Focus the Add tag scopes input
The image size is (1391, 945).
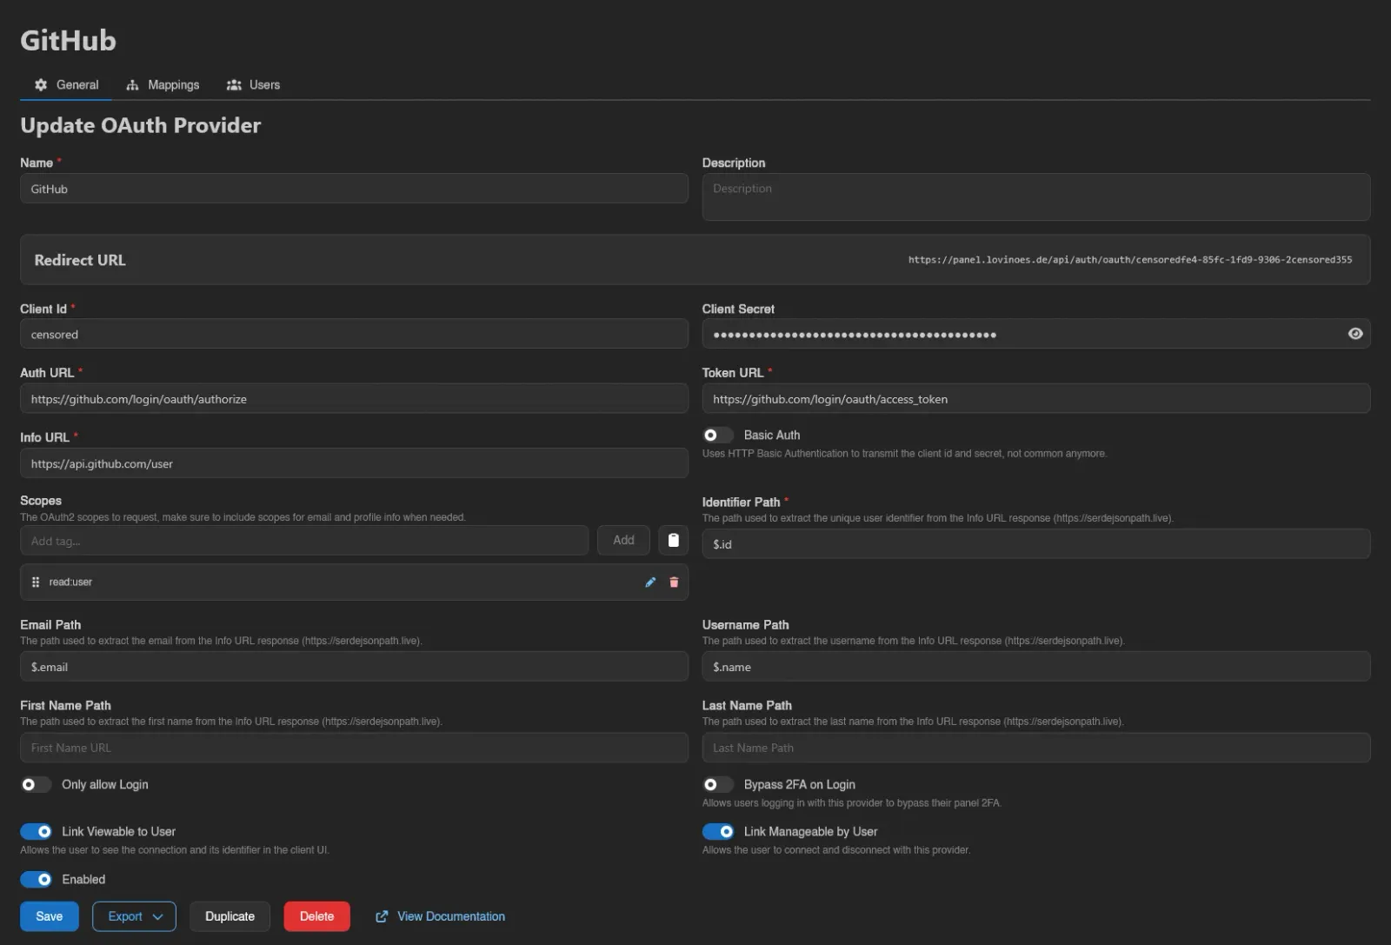tap(304, 540)
